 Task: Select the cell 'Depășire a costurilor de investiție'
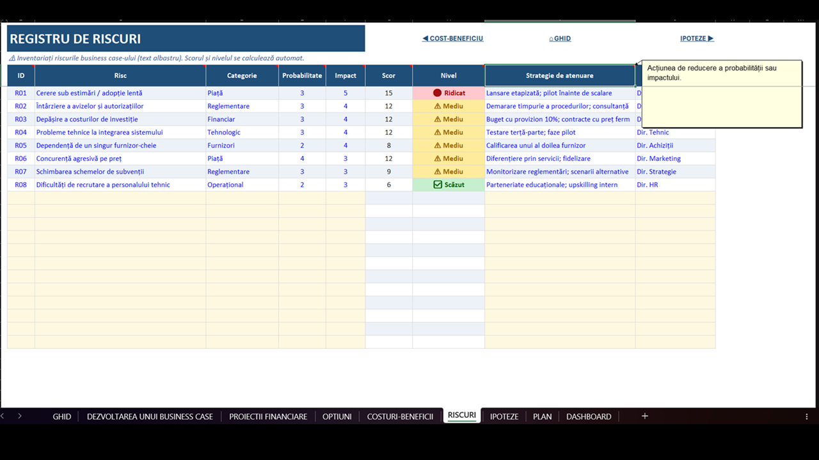pos(120,119)
